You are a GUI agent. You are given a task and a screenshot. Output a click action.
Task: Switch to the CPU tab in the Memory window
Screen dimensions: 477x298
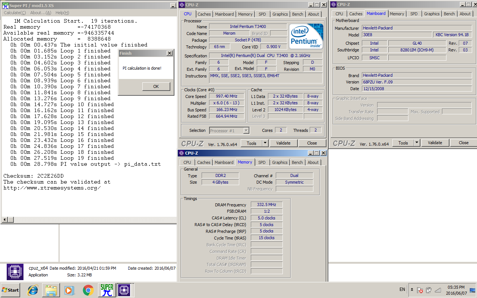click(x=187, y=162)
